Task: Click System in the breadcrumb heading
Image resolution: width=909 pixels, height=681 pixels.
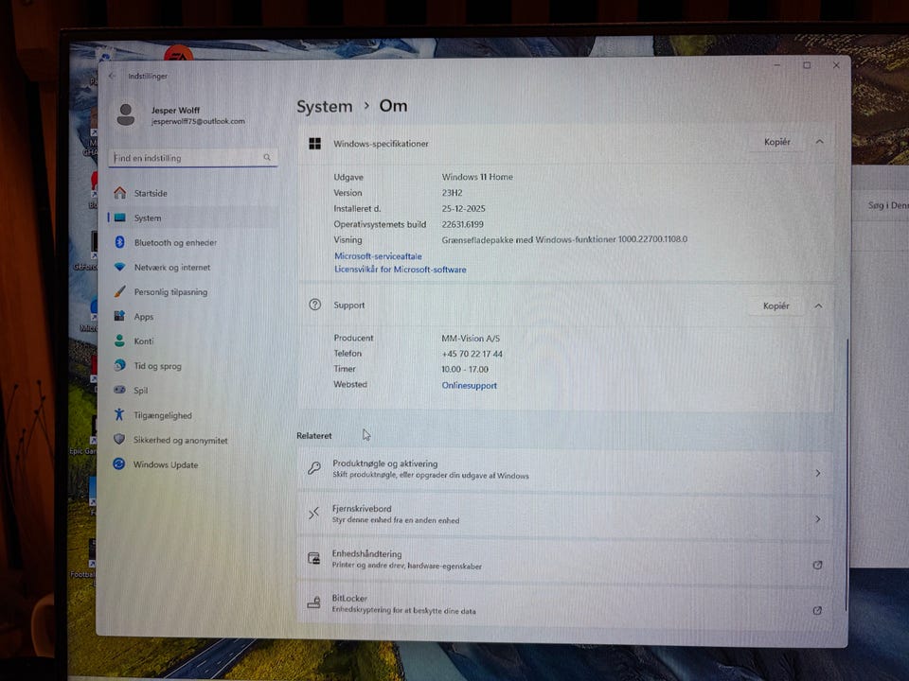Action: [325, 107]
